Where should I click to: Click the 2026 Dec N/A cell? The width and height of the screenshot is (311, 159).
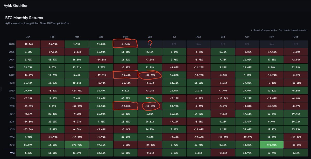[296, 44]
